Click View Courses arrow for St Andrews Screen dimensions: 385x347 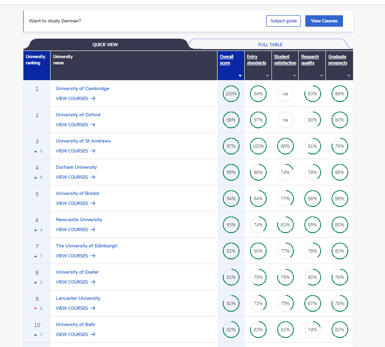(x=93, y=151)
